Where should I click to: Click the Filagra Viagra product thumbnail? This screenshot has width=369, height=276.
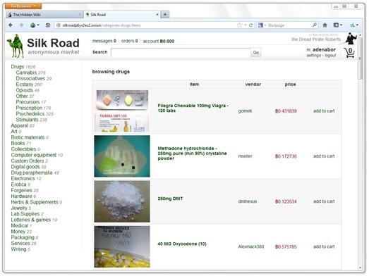coord(122,111)
